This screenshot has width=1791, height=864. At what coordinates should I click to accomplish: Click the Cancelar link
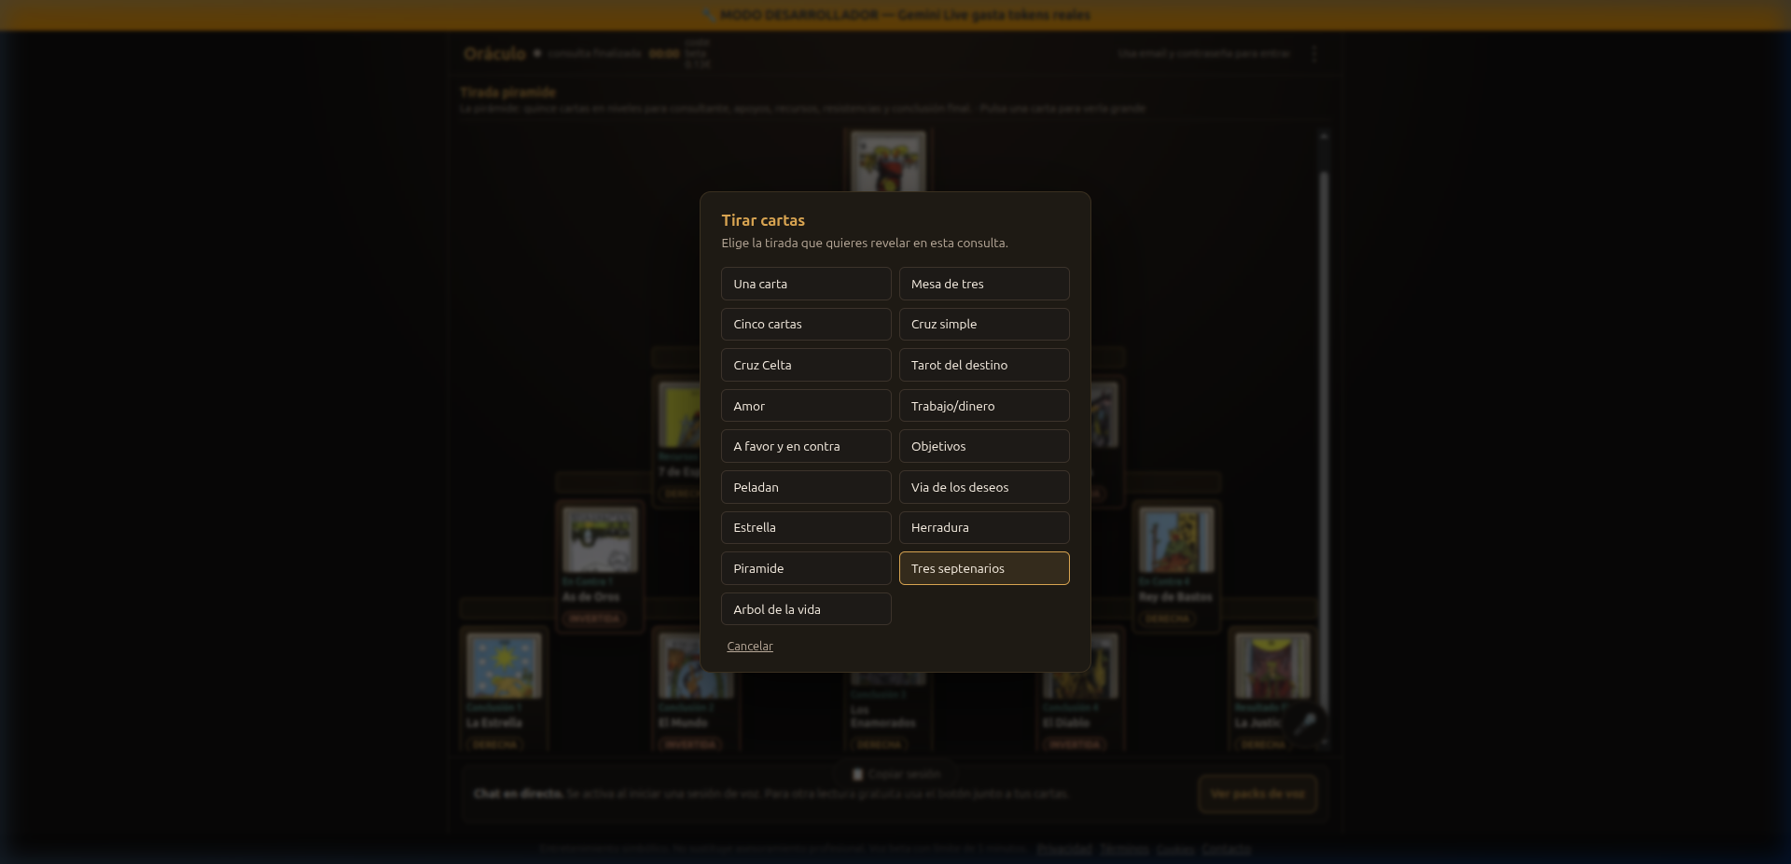750,646
